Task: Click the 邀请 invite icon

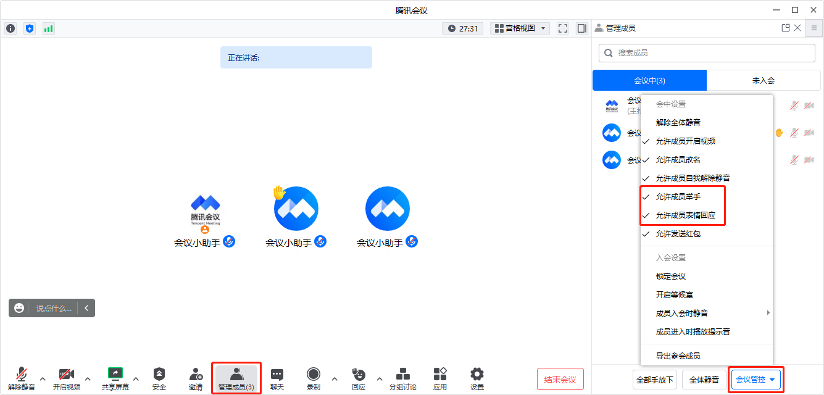Action: point(196,378)
